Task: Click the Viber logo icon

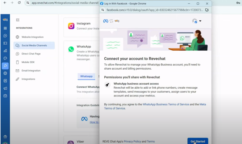Action: 71,142
